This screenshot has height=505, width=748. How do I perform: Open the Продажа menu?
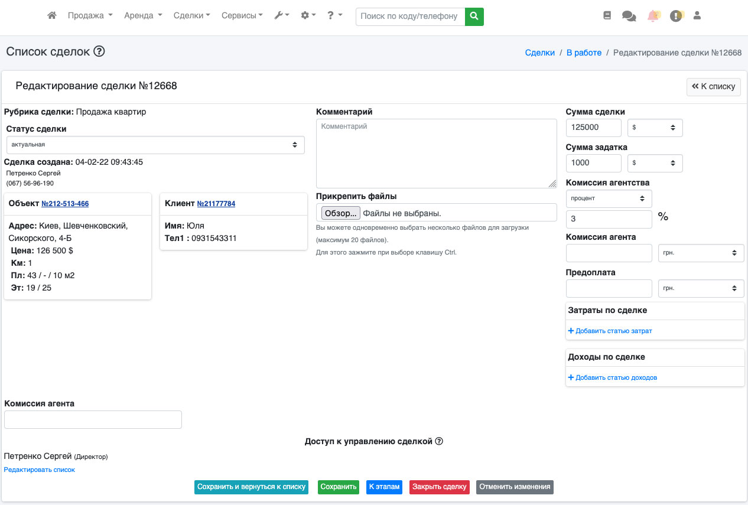(90, 16)
